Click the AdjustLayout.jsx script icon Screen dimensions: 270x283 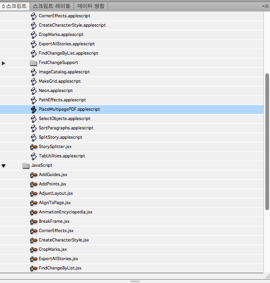click(x=34, y=194)
